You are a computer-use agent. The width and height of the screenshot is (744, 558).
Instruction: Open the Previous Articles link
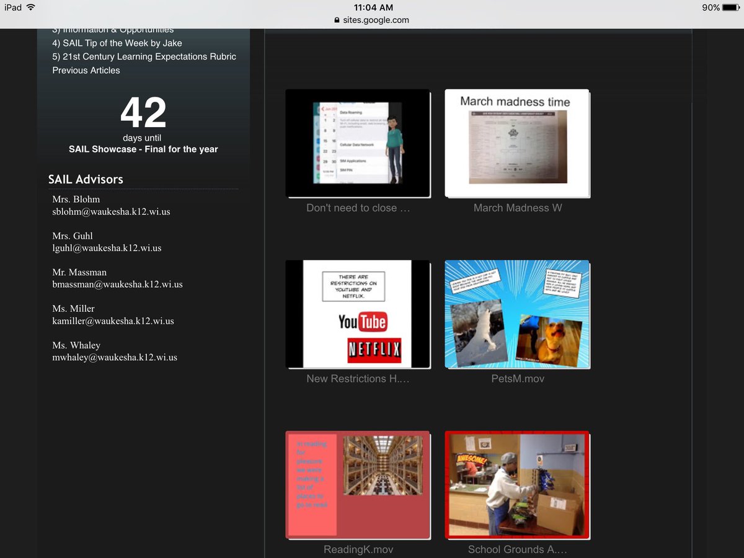click(x=86, y=70)
